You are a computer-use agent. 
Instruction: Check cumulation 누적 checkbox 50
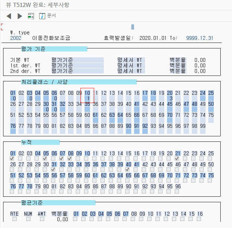pyautogui.click(x=210, y=169)
